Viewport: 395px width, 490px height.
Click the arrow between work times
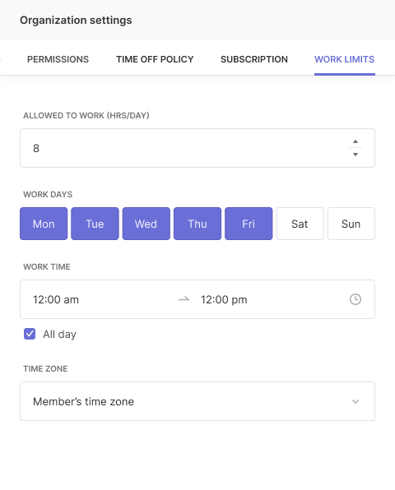(184, 299)
